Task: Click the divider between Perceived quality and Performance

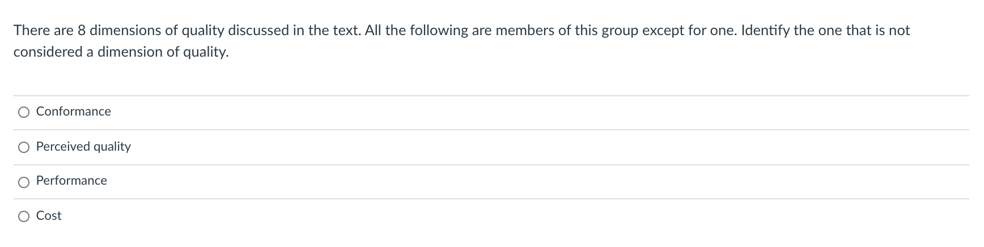Action: (491, 165)
